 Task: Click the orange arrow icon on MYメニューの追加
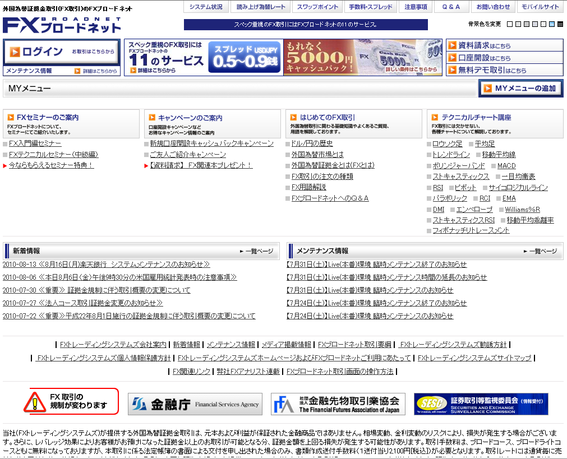point(488,88)
